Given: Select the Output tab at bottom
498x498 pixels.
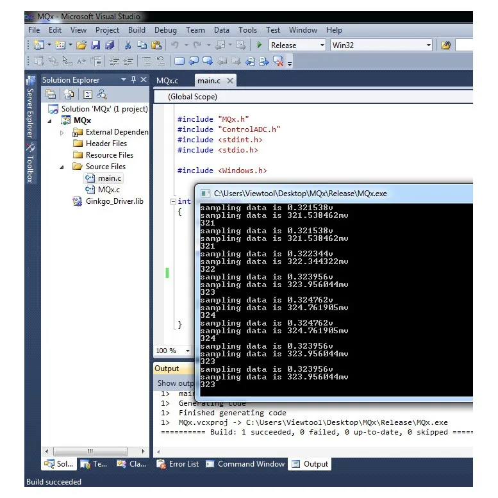Looking at the screenshot, I should pos(310,464).
